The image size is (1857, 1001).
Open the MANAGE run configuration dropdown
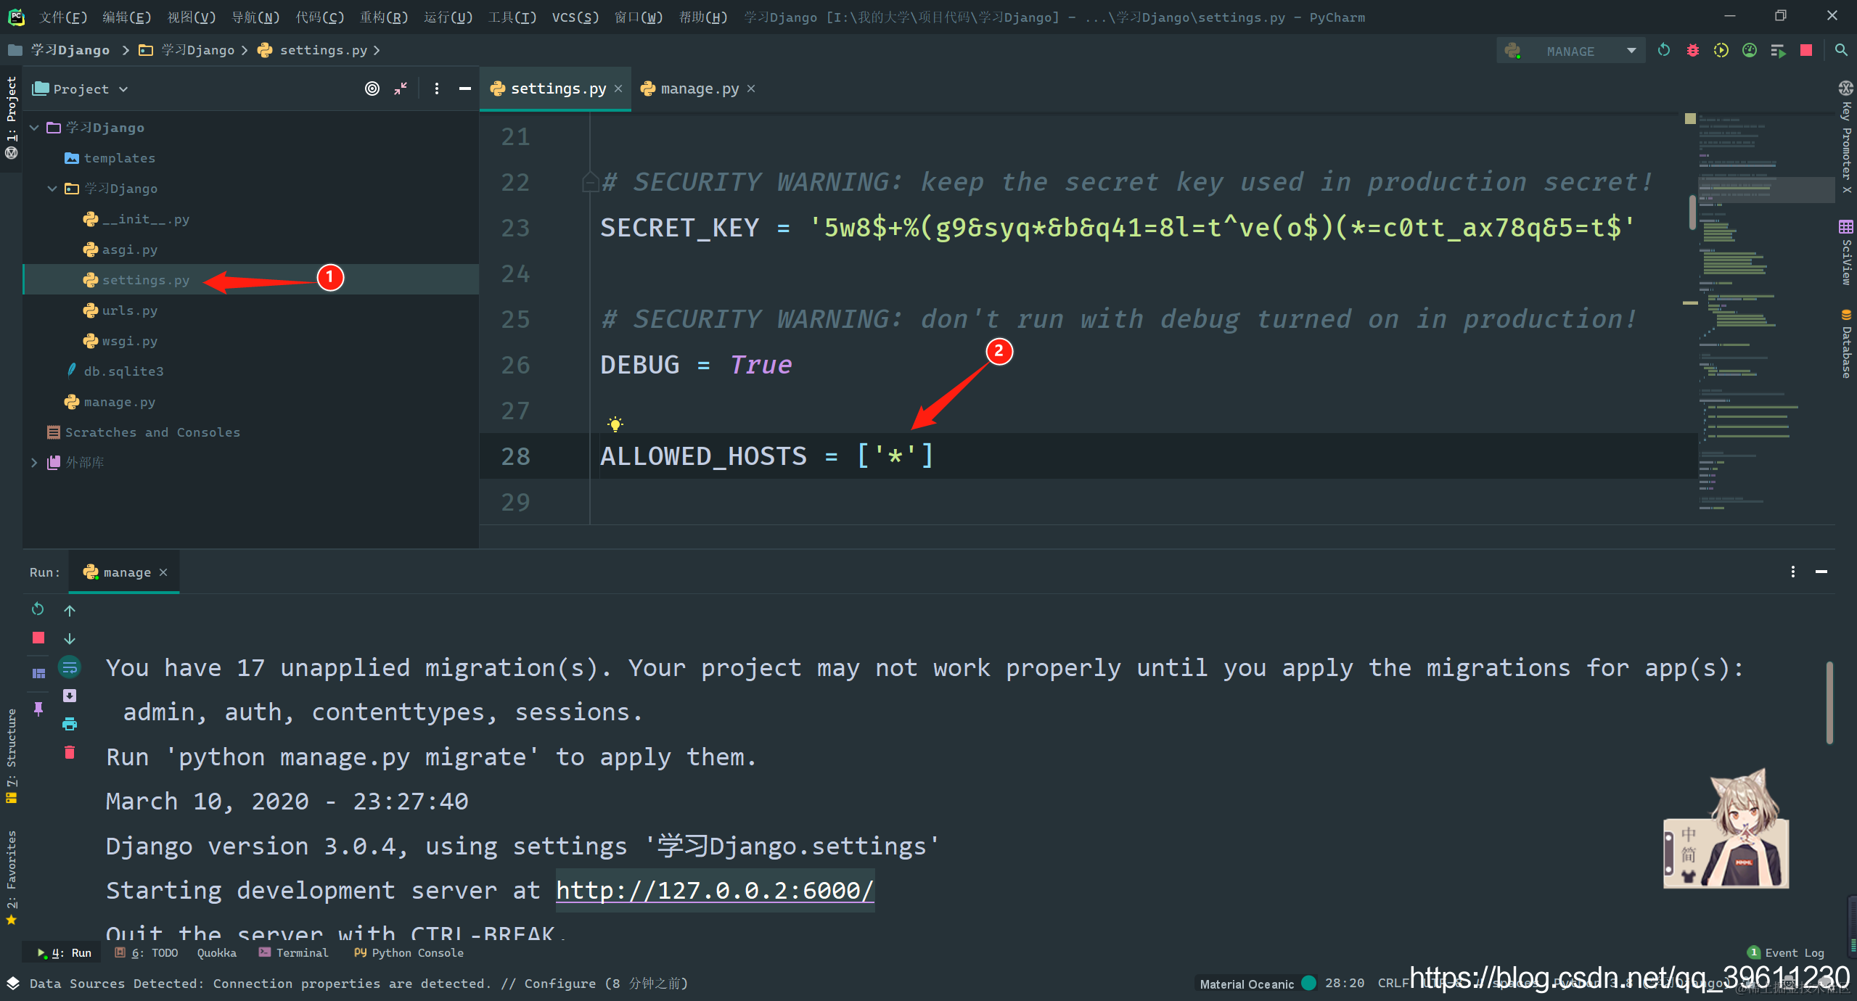[x=1570, y=51]
